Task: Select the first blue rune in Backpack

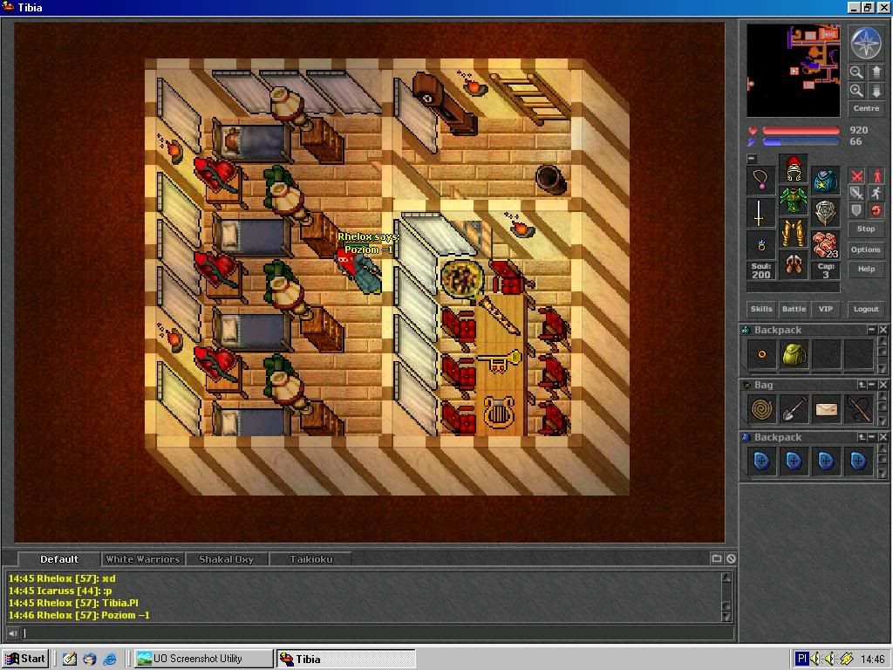Action: [x=761, y=461]
